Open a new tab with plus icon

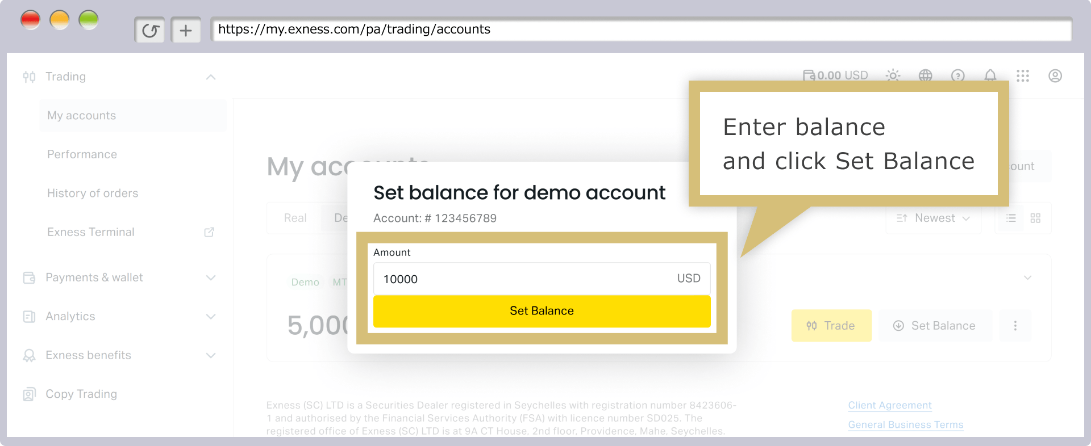coord(186,30)
